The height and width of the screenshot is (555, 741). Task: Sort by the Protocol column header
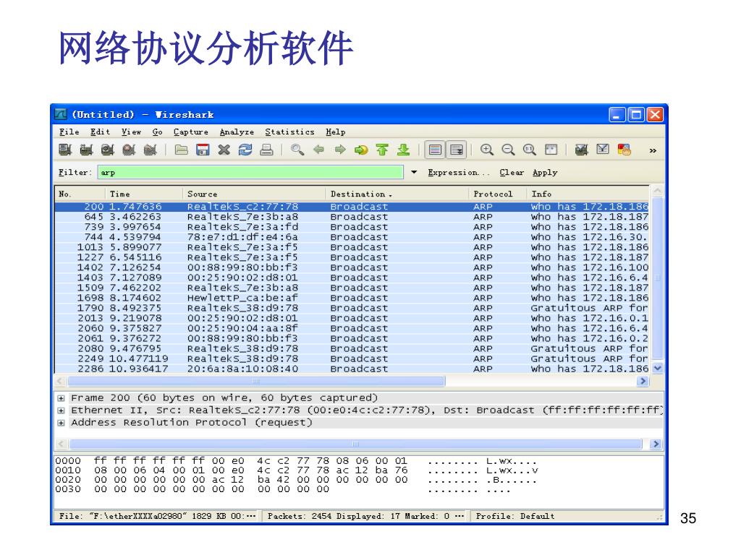click(498, 194)
